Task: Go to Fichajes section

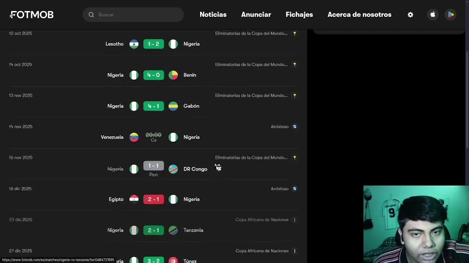Action: pos(299,15)
